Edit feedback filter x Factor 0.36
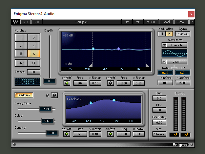This screenshot has width=205, height=154. point(139,134)
